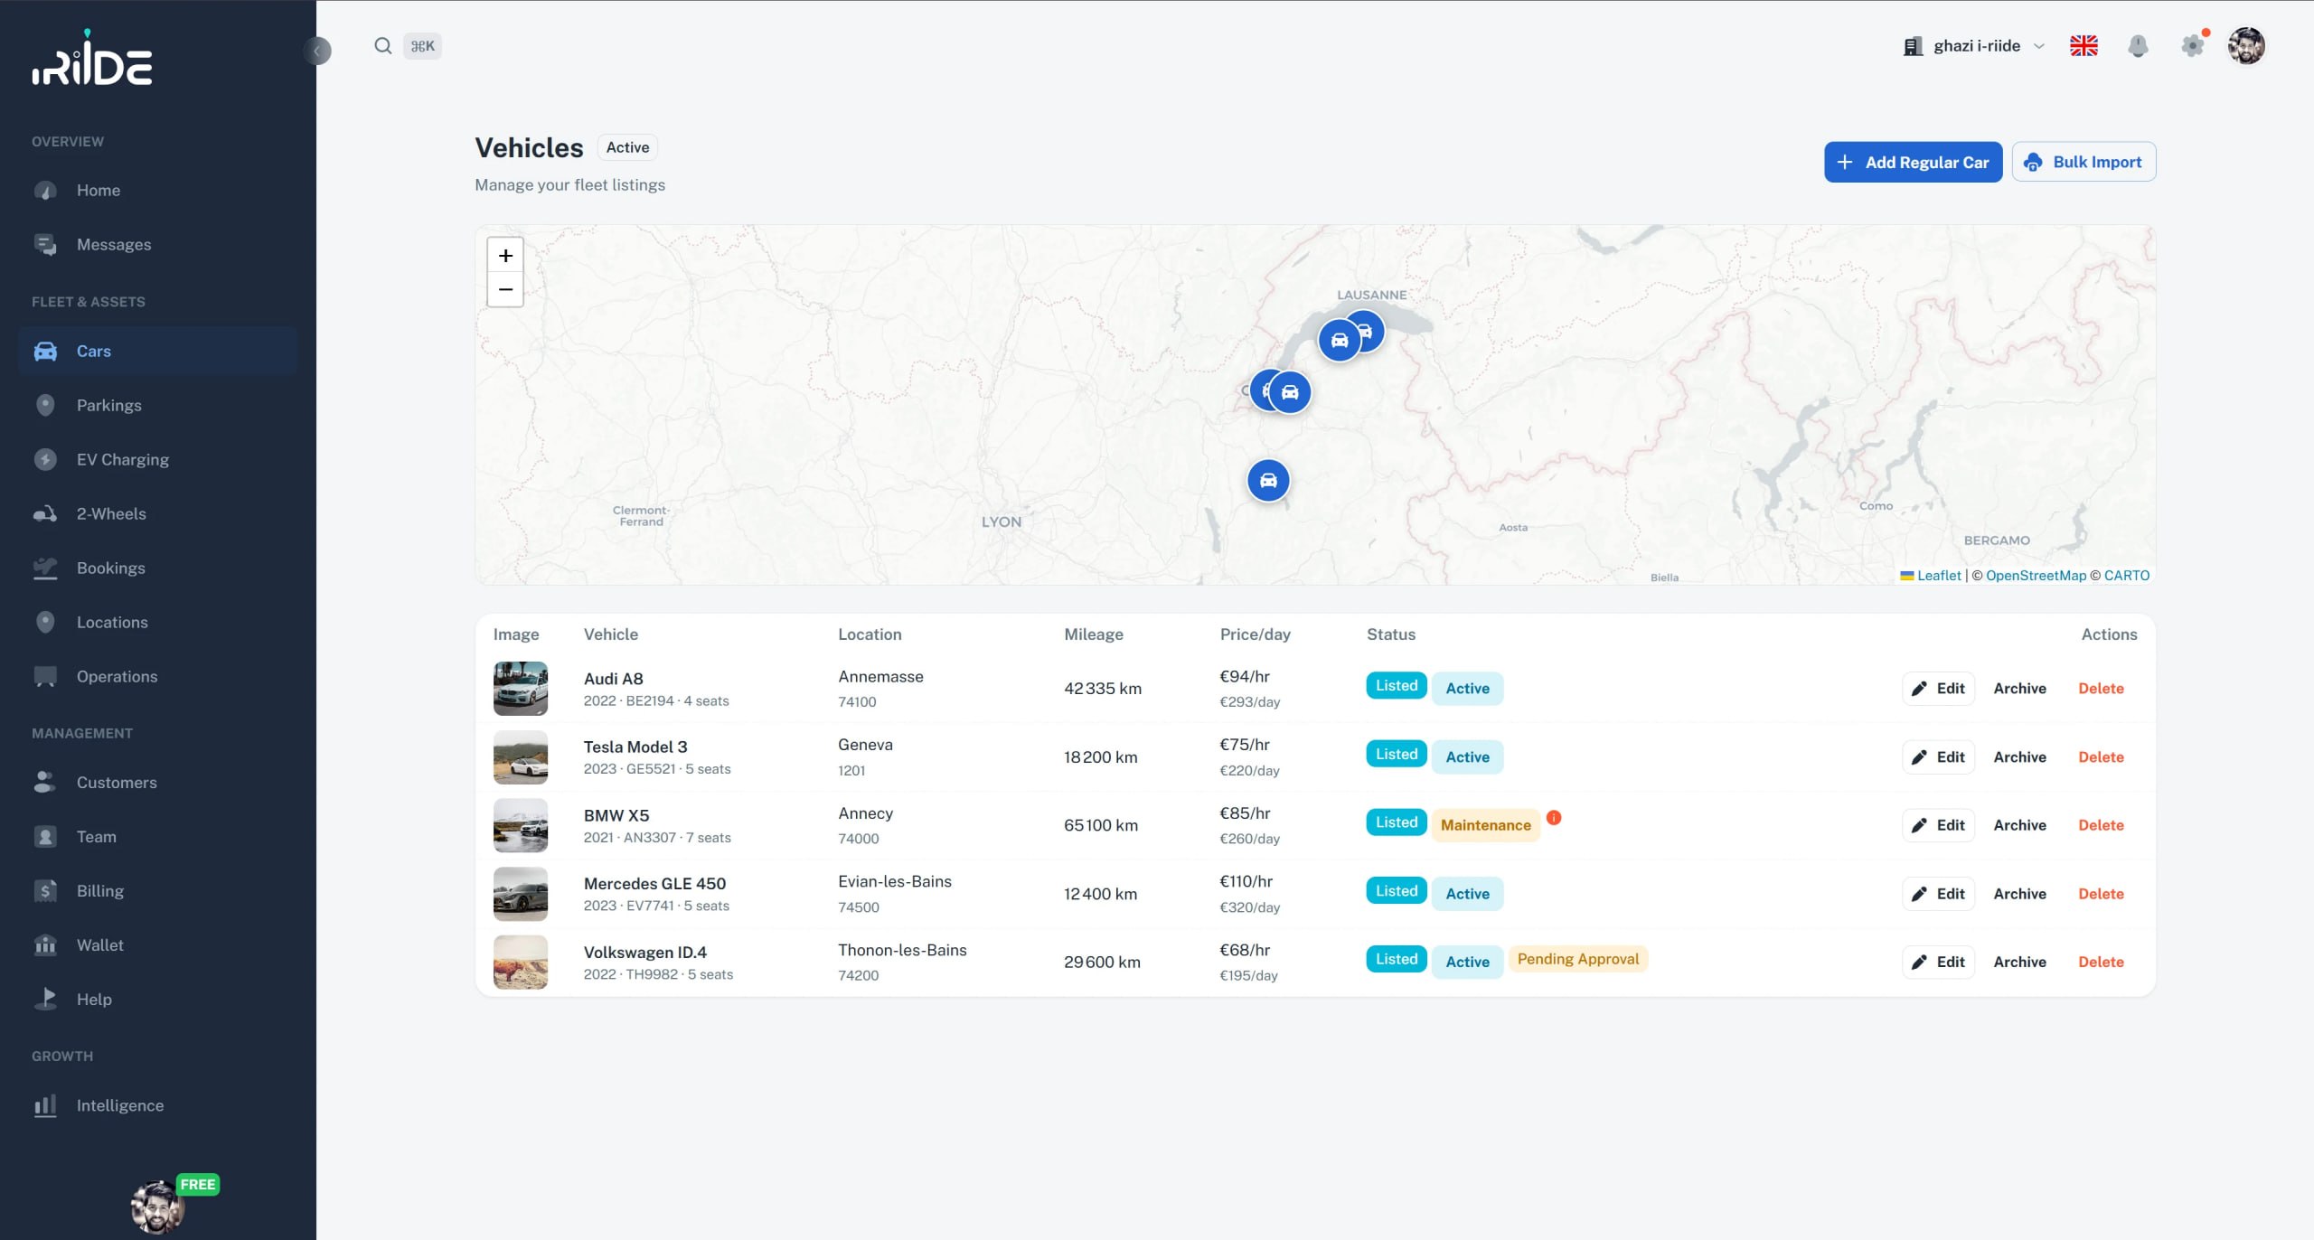Viewport: 2314px width, 1240px height.
Task: Select the car marker near Lyon south
Action: [1268, 480]
